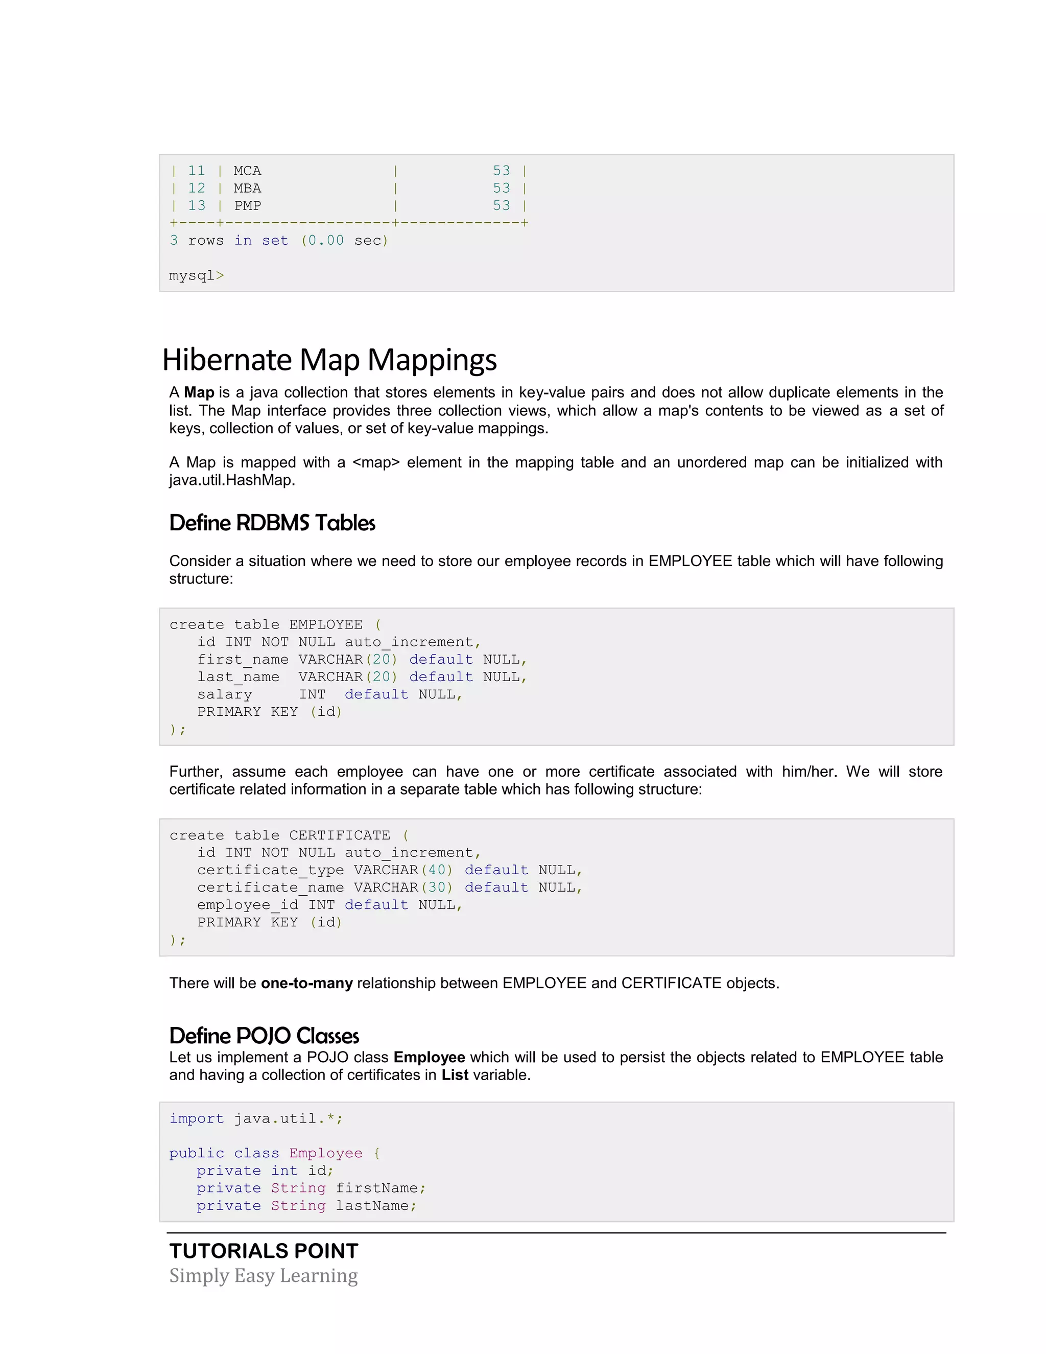
Task: Click the 'MBA' row in query output
Action: click(349, 188)
